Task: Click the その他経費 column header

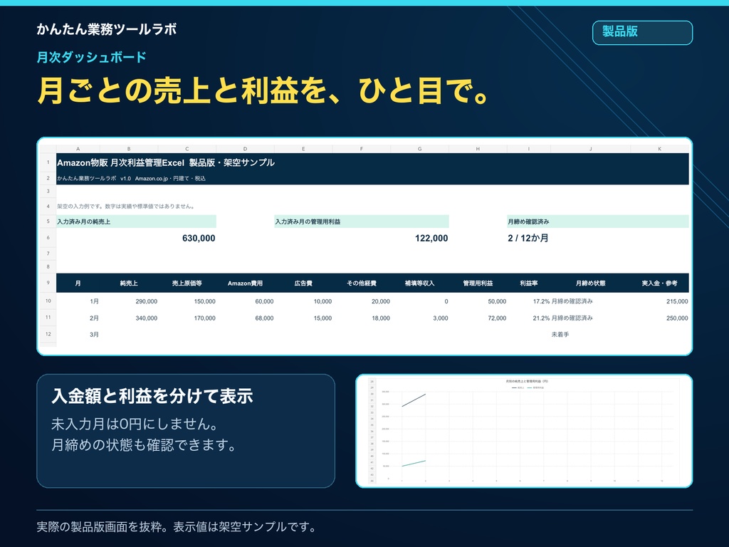Action: [361, 283]
